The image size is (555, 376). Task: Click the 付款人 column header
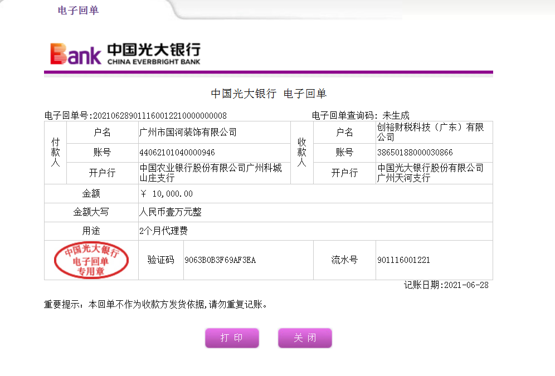[x=56, y=153]
